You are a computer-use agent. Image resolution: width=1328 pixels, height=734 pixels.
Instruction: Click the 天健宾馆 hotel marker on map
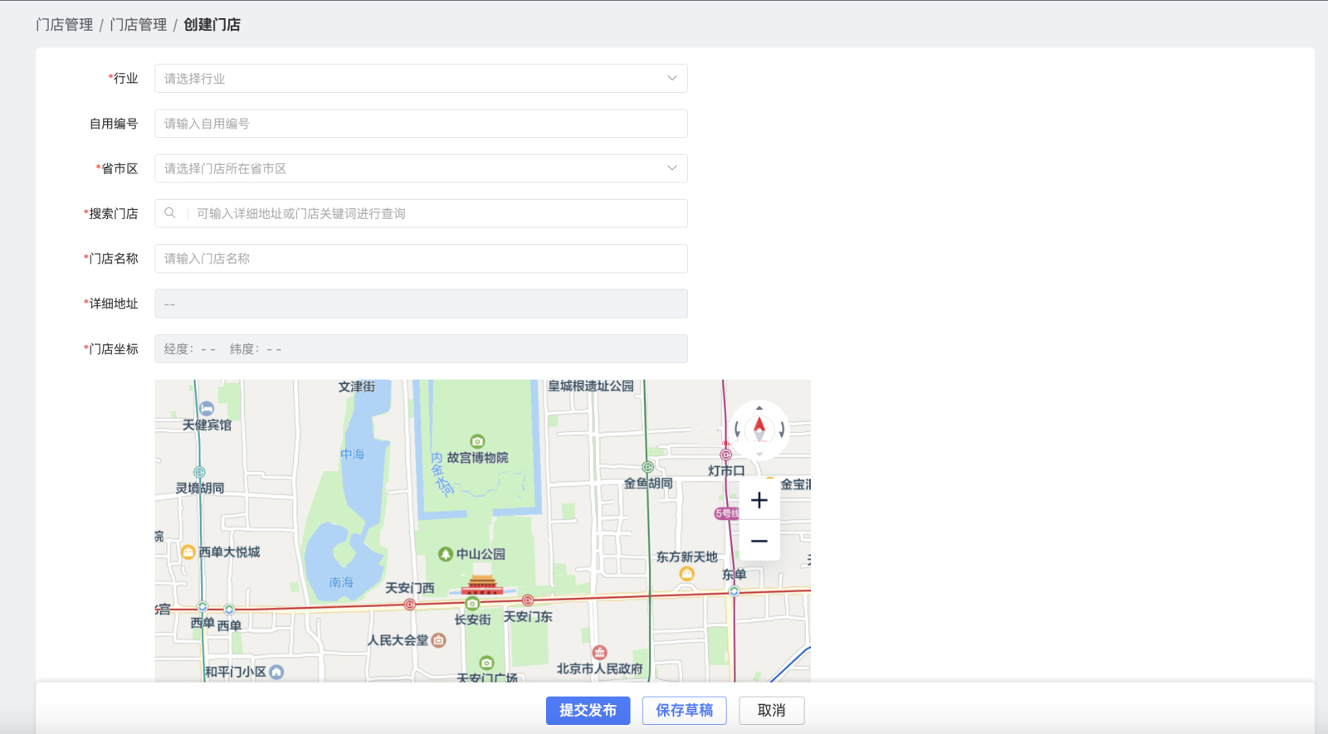click(207, 408)
